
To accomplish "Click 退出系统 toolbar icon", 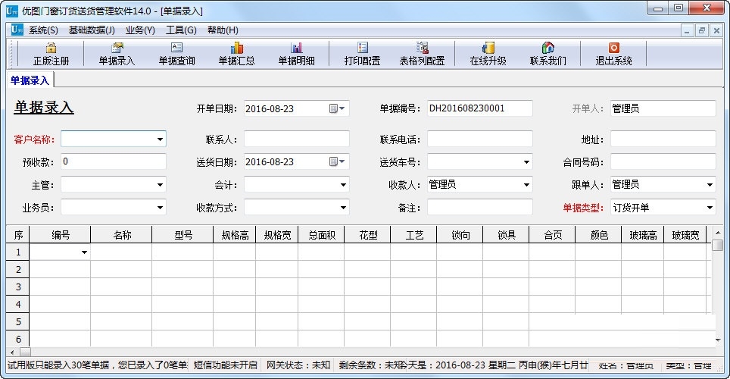I will tap(614, 48).
